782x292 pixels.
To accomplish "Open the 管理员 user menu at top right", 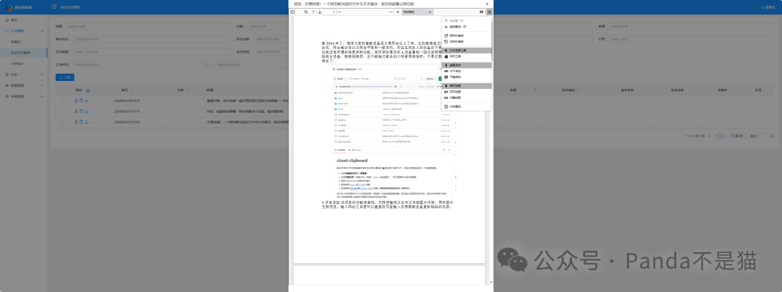I will 769,7.
